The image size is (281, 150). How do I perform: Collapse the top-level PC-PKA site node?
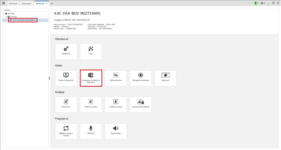4,14
